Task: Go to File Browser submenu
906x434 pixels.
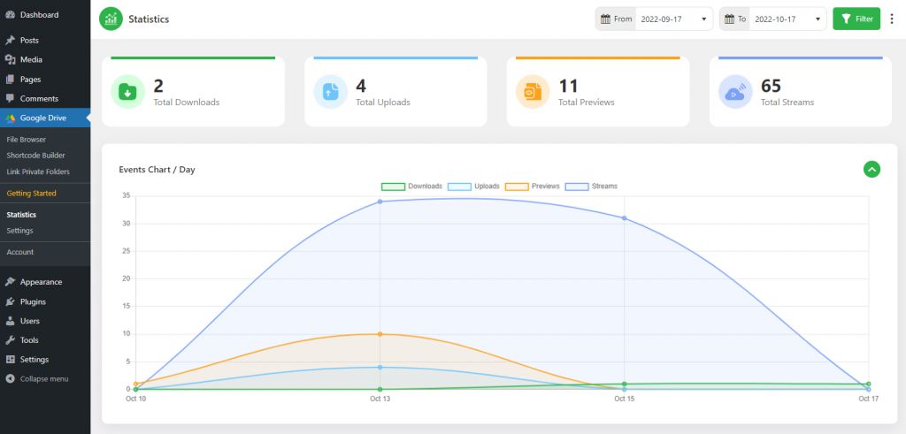Action: pyautogui.click(x=26, y=140)
